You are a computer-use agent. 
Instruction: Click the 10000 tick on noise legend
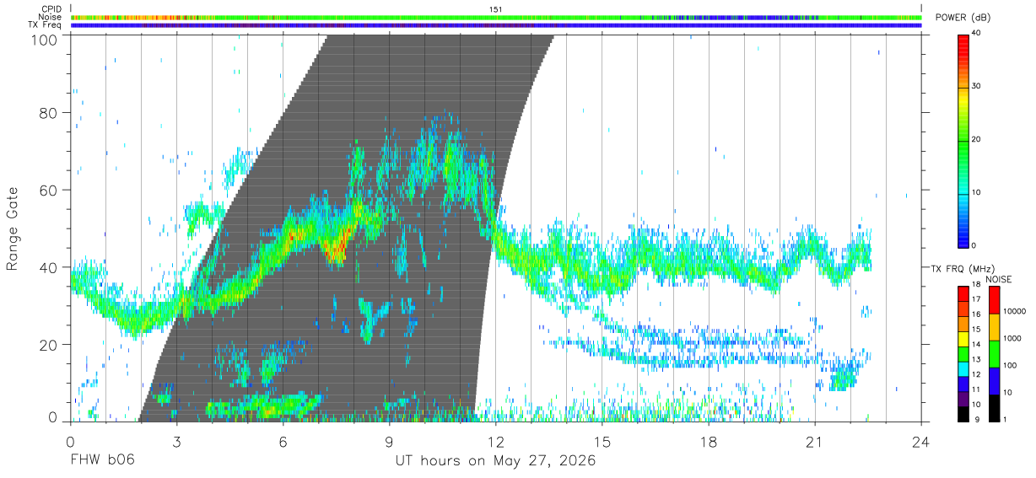pos(1016,312)
